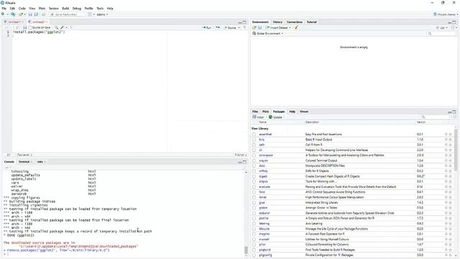
Task: Click the remove icon for brio package
Action: [451, 140]
